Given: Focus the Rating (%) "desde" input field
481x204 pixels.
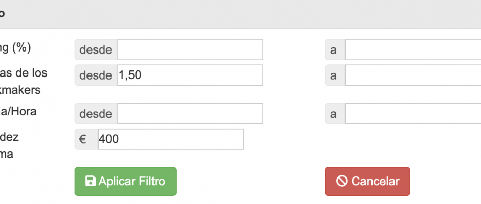Looking at the screenshot, I should [190, 49].
